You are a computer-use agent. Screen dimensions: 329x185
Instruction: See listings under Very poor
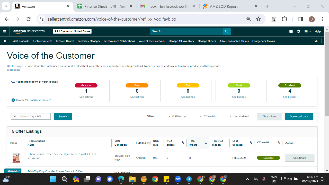tap(86, 97)
